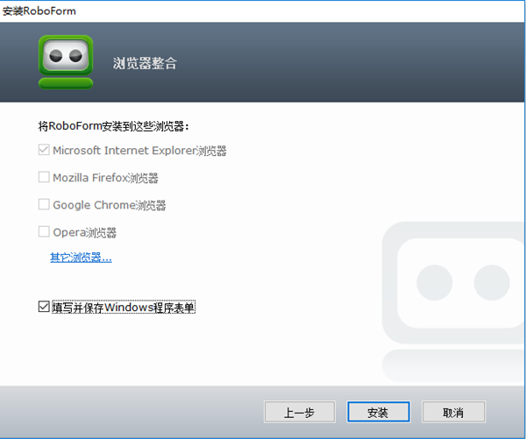Image resolution: width=526 pixels, height=439 pixels.
Task: Enable the Mozilla Firefox浏览器 checkbox
Action: 44,177
